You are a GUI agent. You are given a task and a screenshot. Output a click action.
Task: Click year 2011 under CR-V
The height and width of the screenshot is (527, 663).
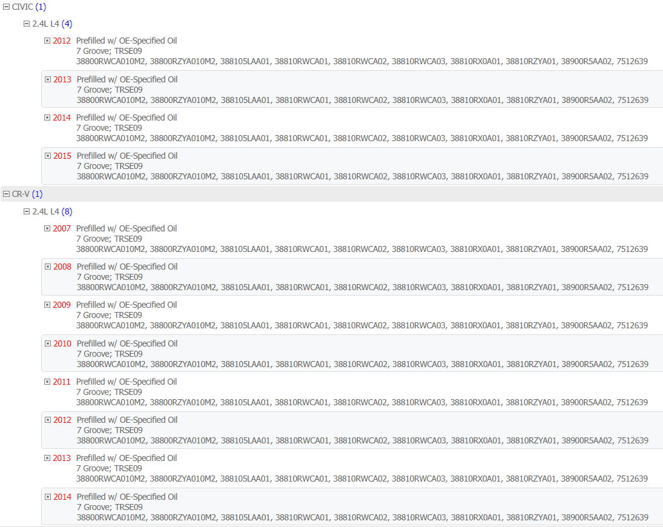click(62, 382)
